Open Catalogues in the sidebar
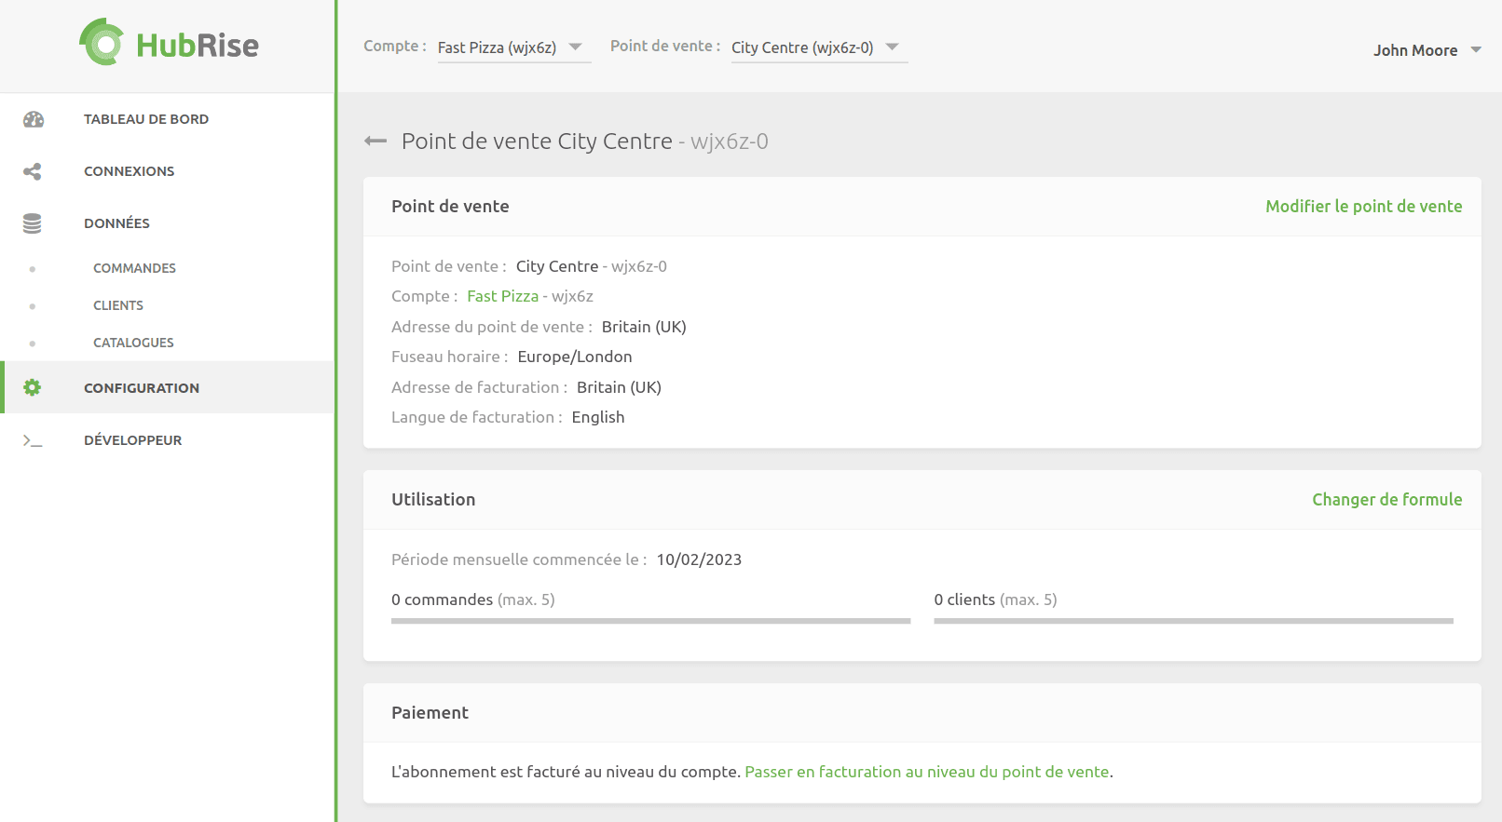Viewport: 1502px width, 822px height. (x=133, y=343)
